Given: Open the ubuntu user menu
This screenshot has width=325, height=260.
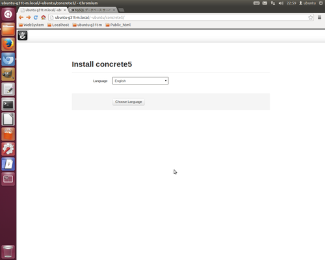Looking at the screenshot, I should click(x=307, y=3).
